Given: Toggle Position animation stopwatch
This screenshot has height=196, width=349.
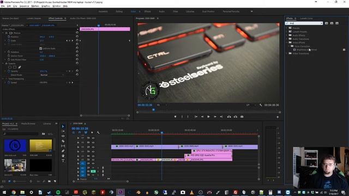Looking at the screenshot, I should point(9,36).
